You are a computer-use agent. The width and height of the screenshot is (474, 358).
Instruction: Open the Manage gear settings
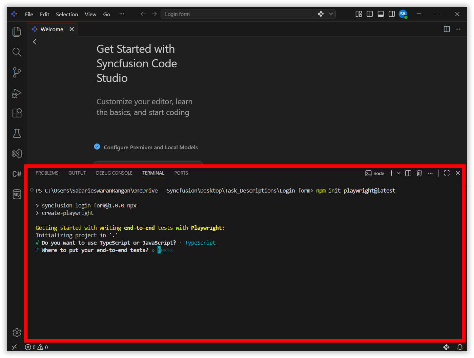(17, 333)
